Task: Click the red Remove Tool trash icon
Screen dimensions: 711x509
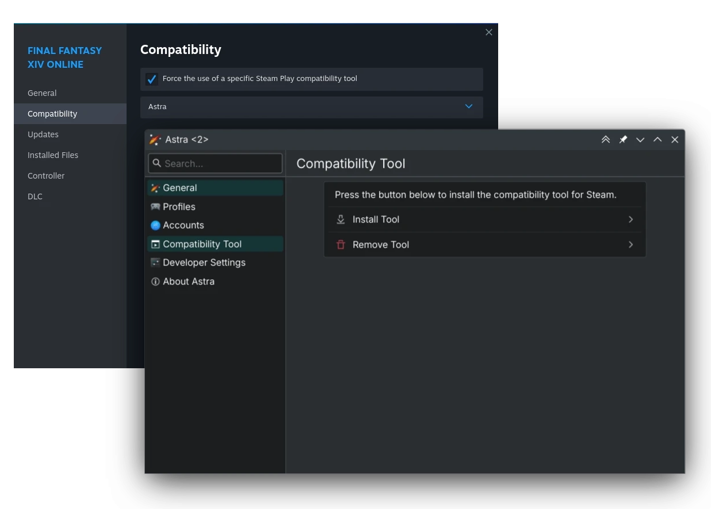Action: pos(341,245)
